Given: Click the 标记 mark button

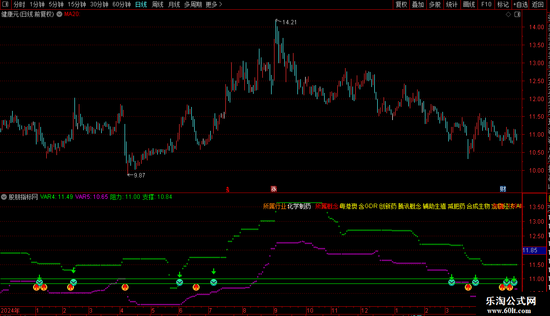Looking at the screenshot, I should (503, 4).
